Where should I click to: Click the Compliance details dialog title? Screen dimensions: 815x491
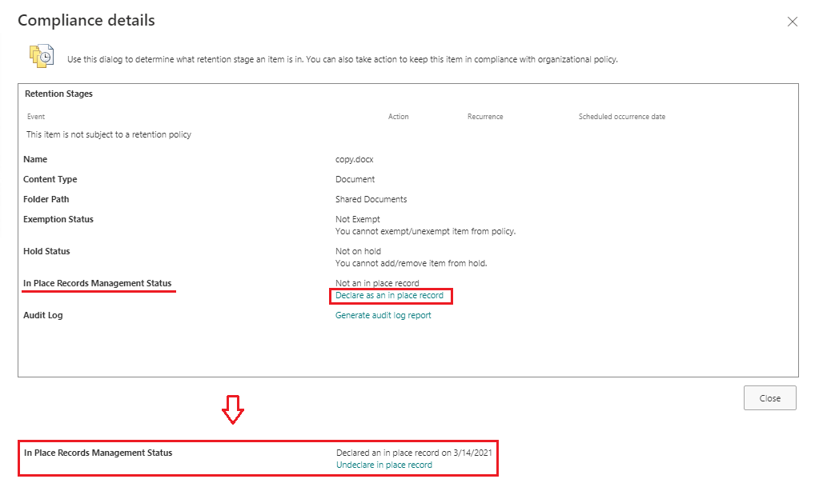pos(86,21)
